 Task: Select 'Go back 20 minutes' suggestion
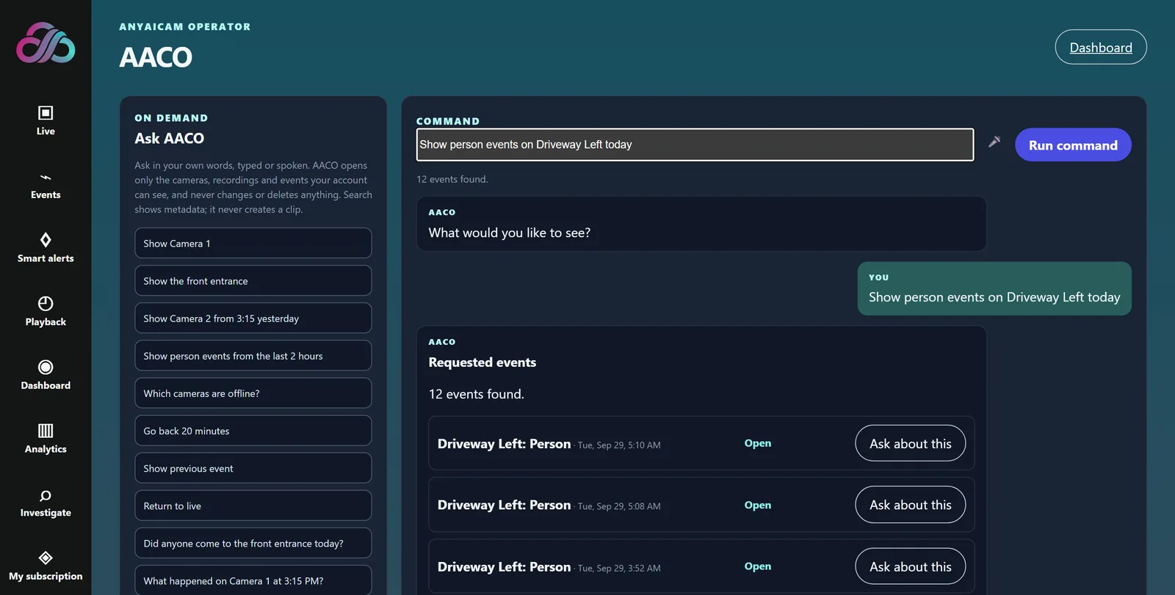253,431
